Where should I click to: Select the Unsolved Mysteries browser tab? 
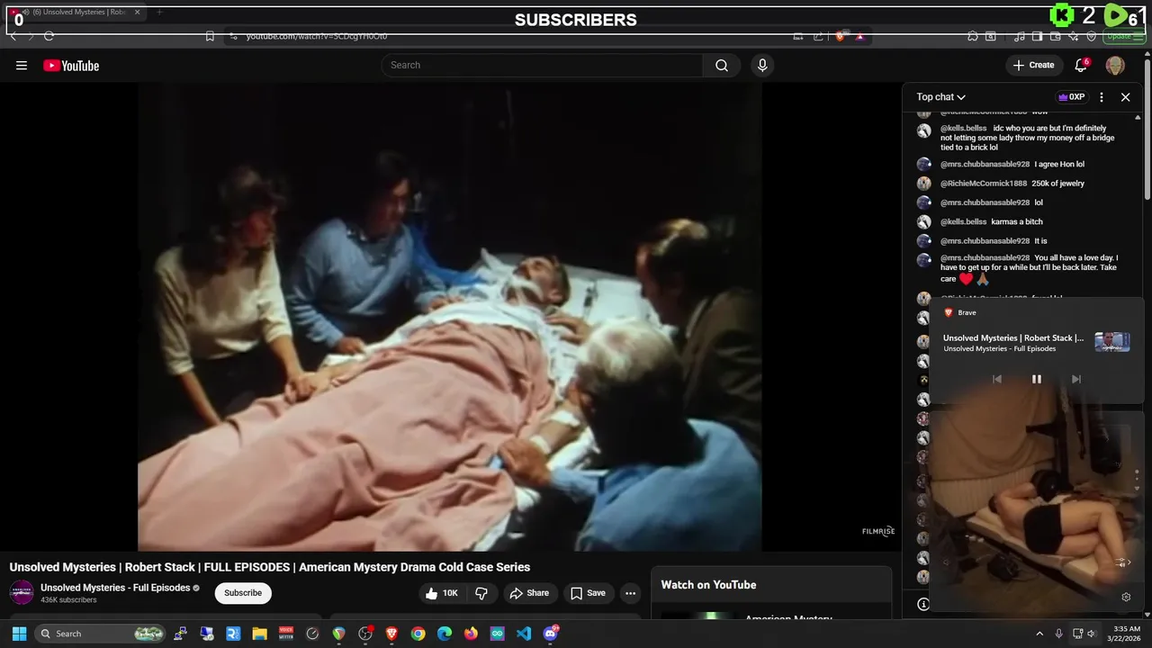[x=74, y=12]
